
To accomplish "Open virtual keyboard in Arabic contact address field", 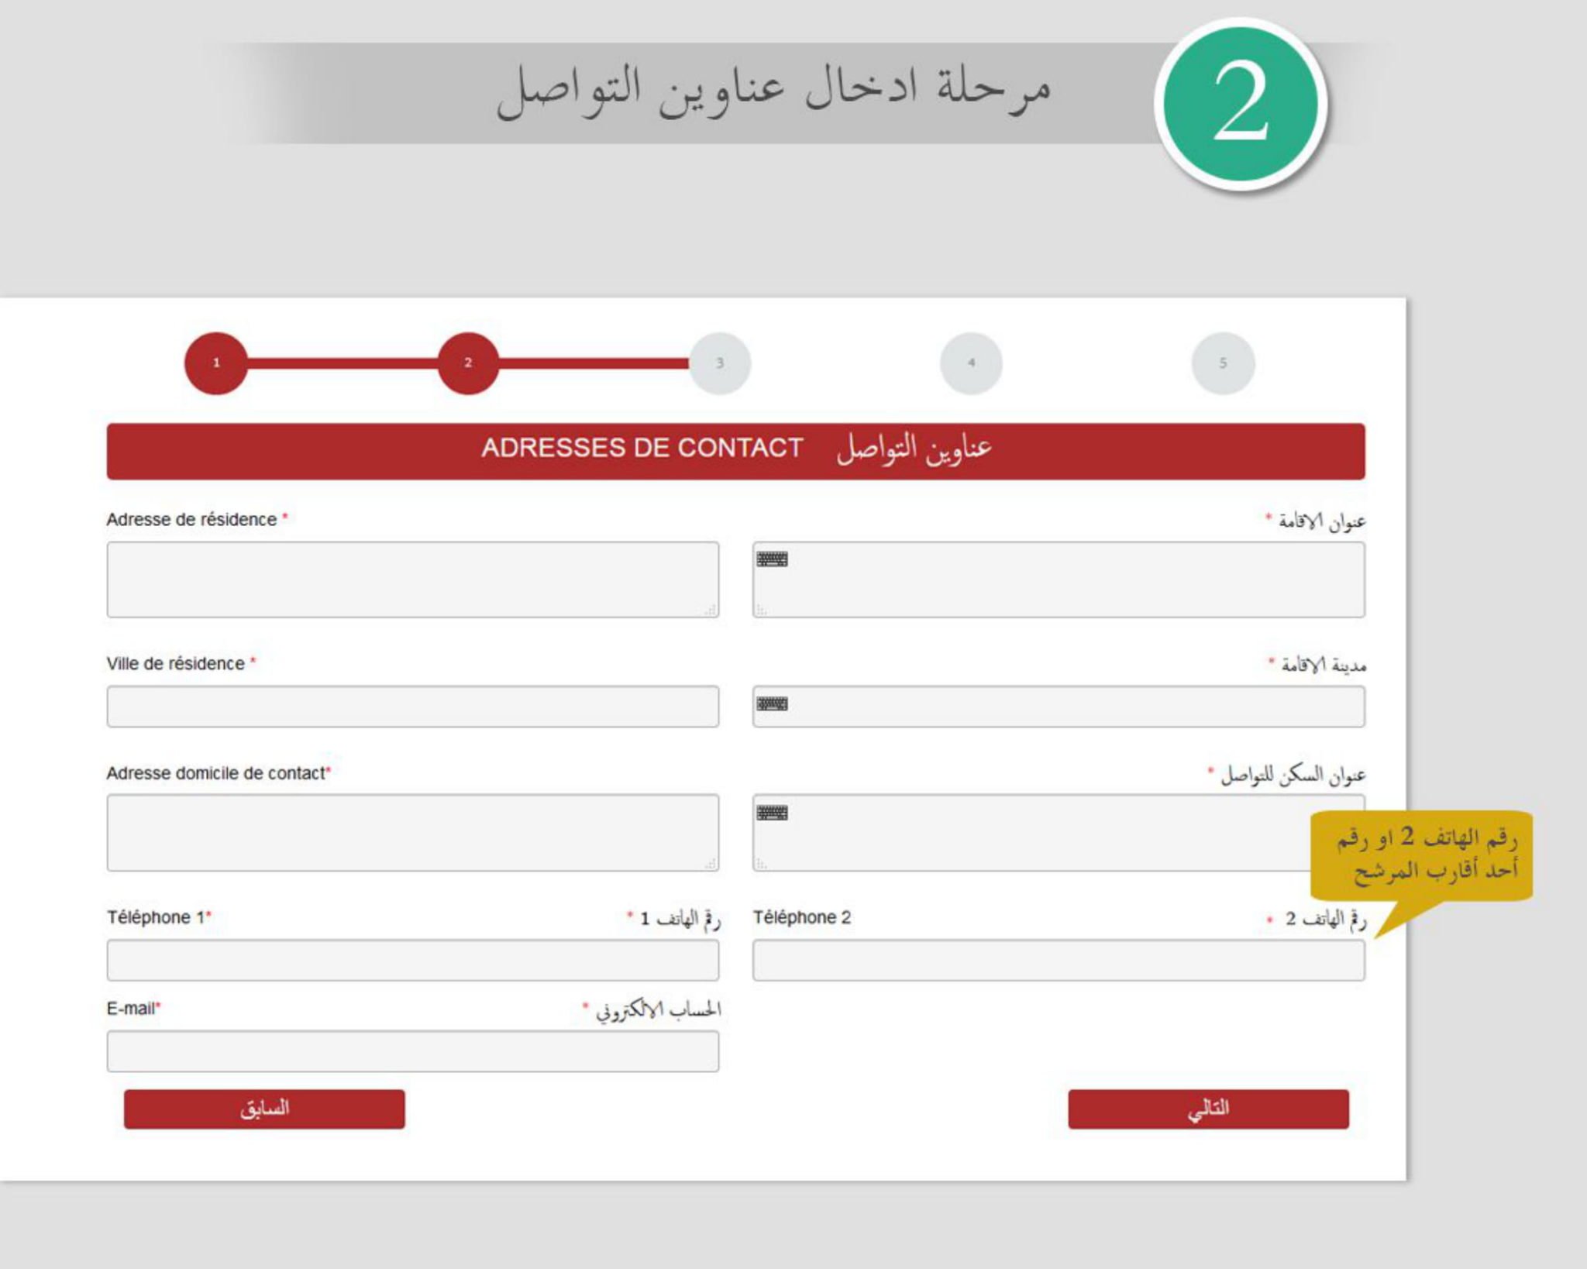I will (x=772, y=813).
